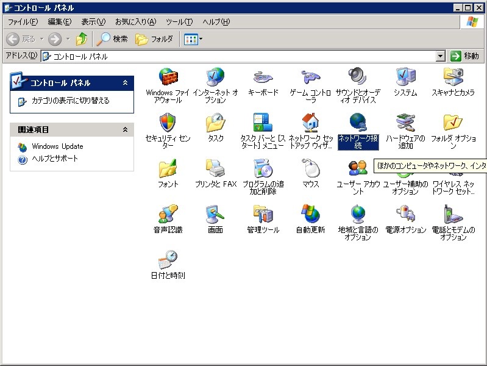
Task: Go up one folder level
Action: click(x=82, y=39)
